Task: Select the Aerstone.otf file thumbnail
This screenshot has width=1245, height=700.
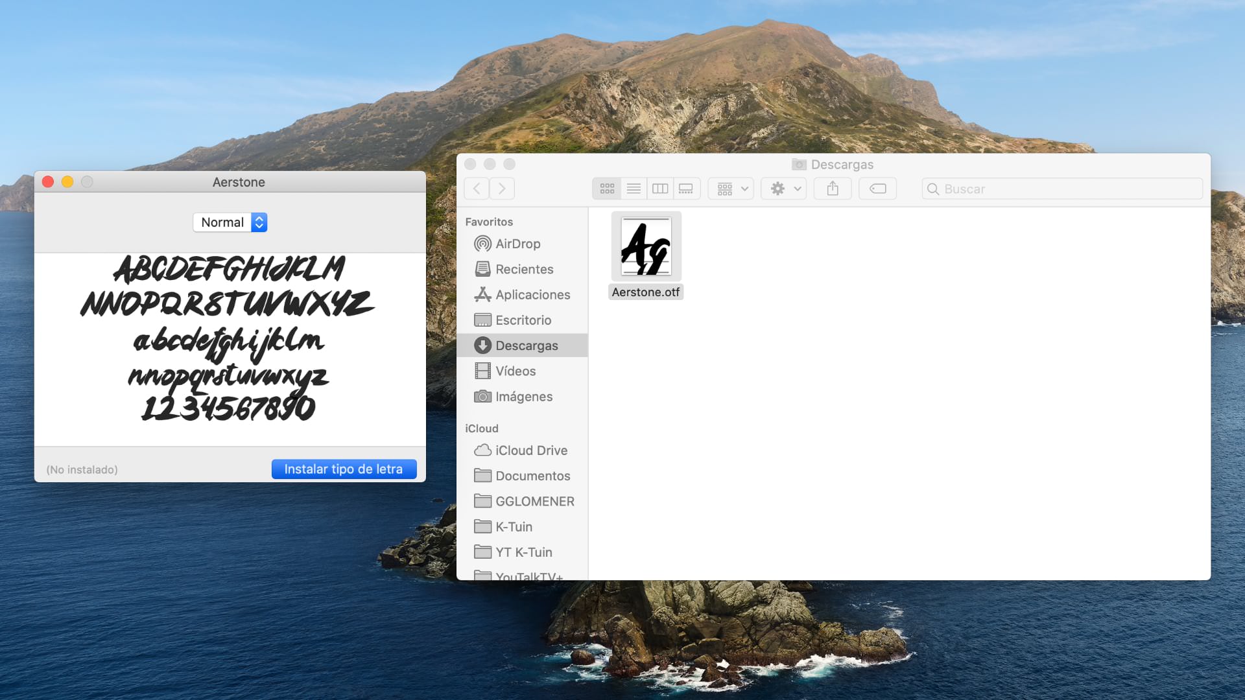Action: pos(646,246)
